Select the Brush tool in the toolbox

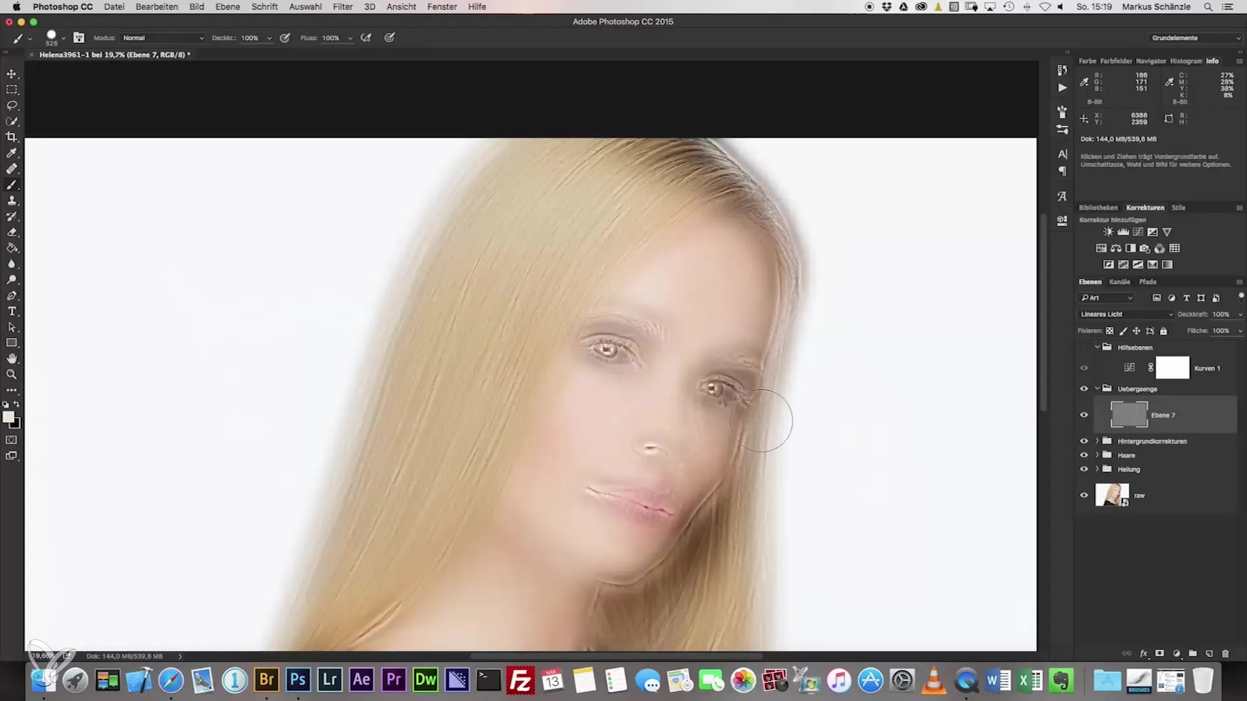pos(12,185)
